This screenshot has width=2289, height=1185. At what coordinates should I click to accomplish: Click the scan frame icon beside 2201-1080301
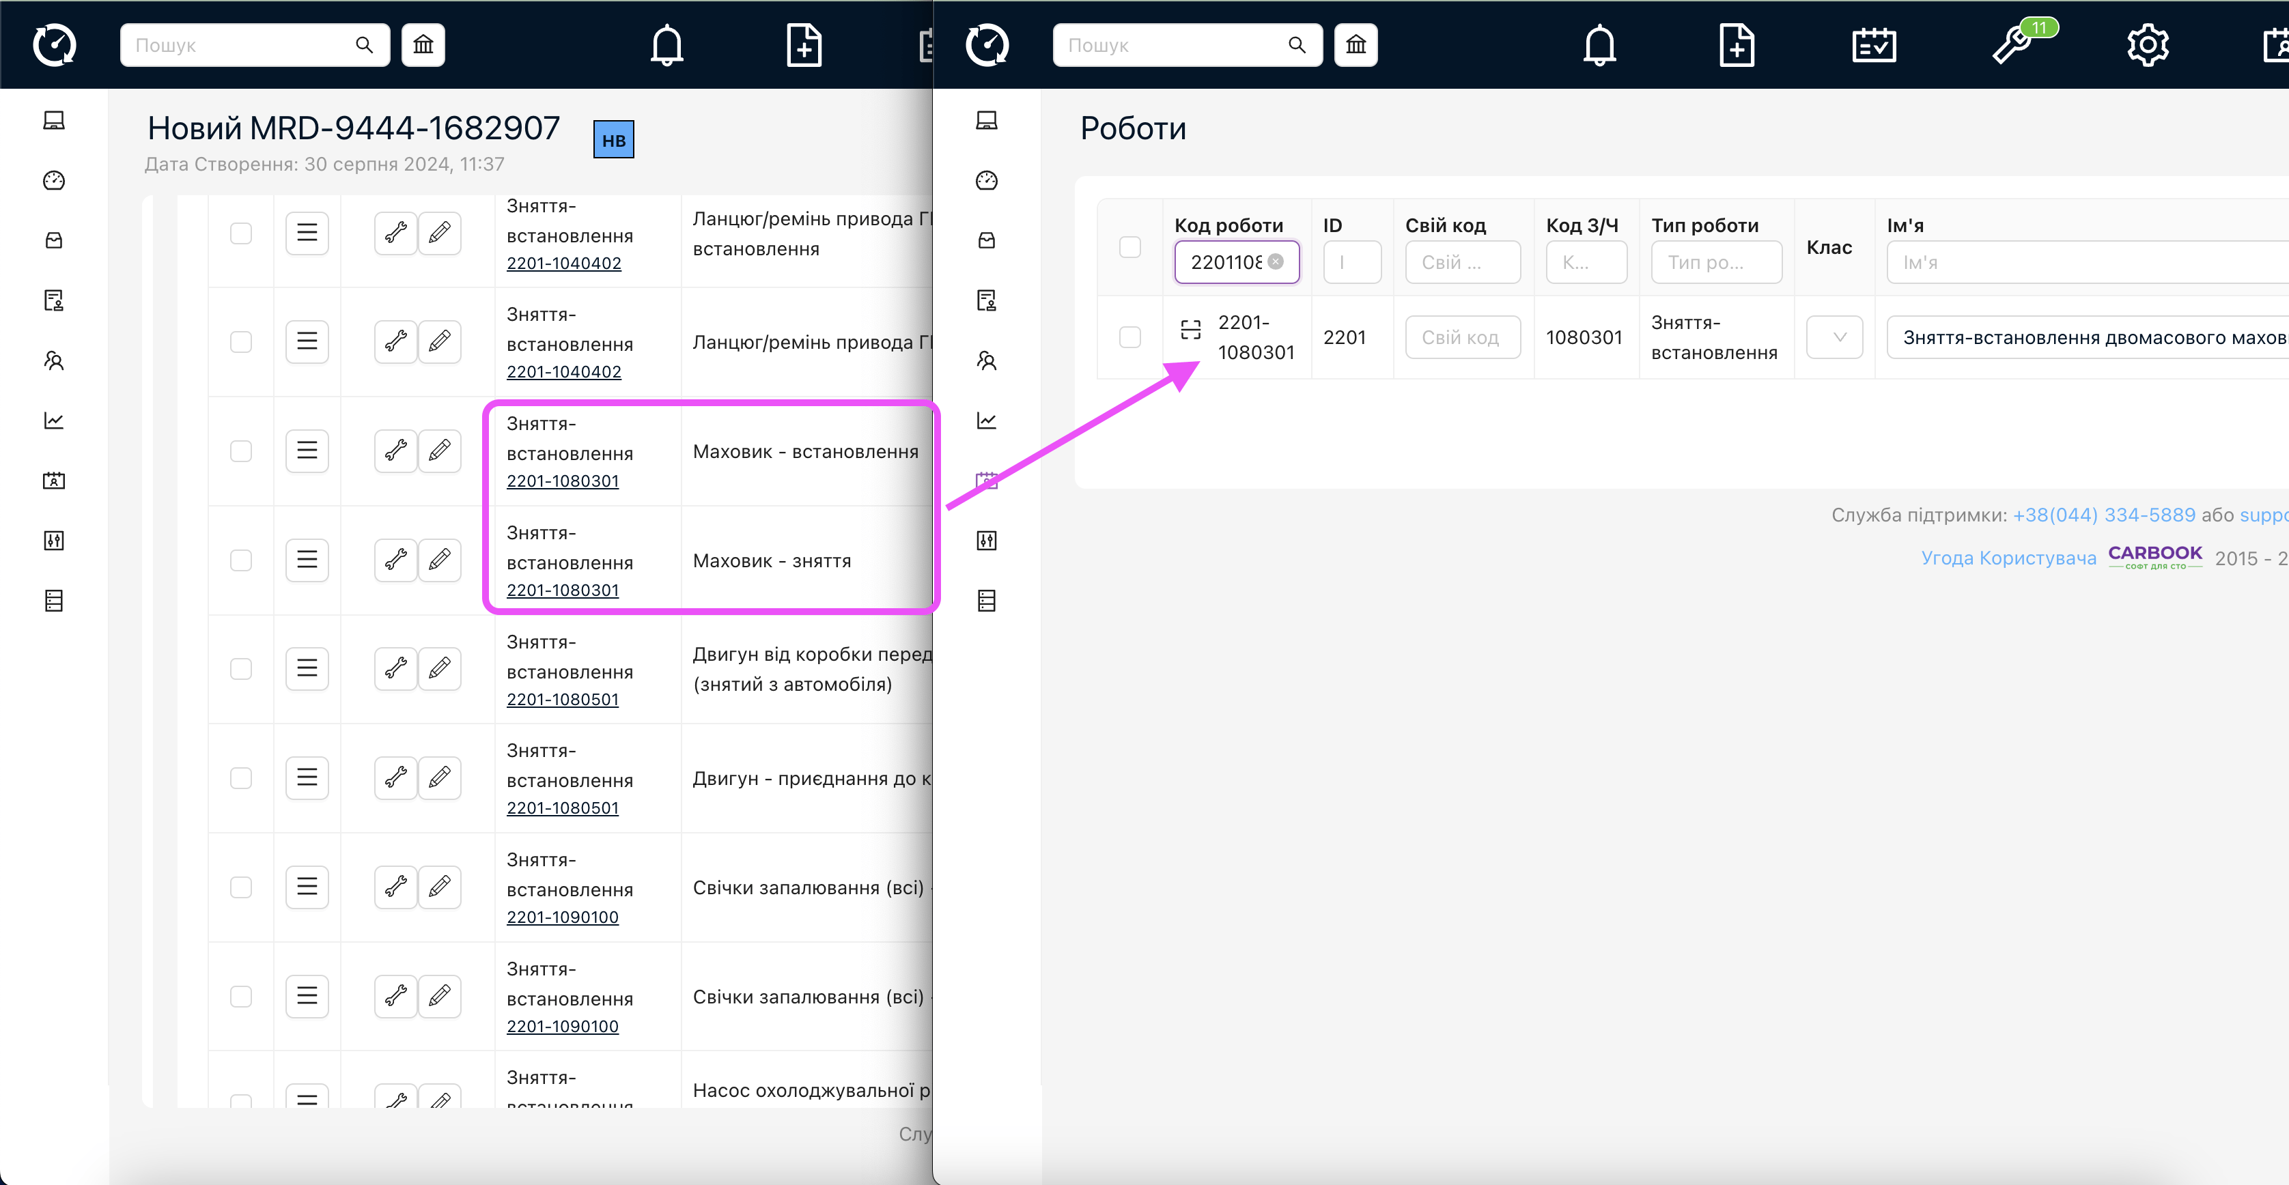point(1190,330)
